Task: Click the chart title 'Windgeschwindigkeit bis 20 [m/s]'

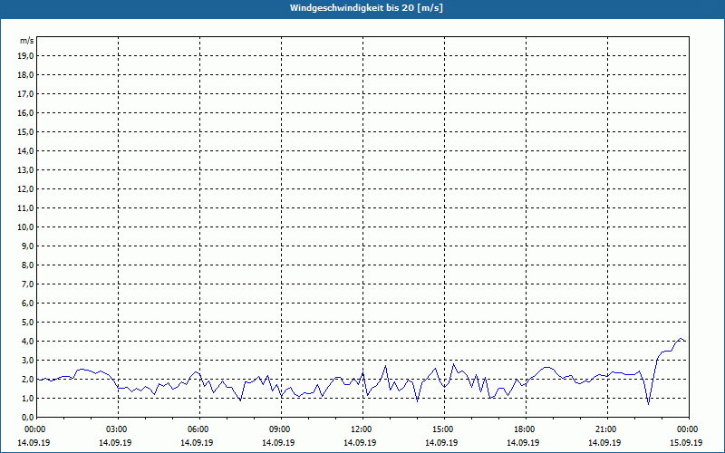Action: (366, 8)
